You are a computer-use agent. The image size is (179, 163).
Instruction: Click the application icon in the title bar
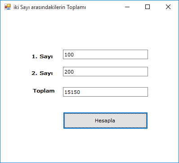(x=8, y=7)
